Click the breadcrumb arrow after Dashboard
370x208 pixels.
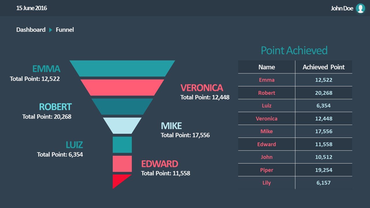click(x=51, y=30)
